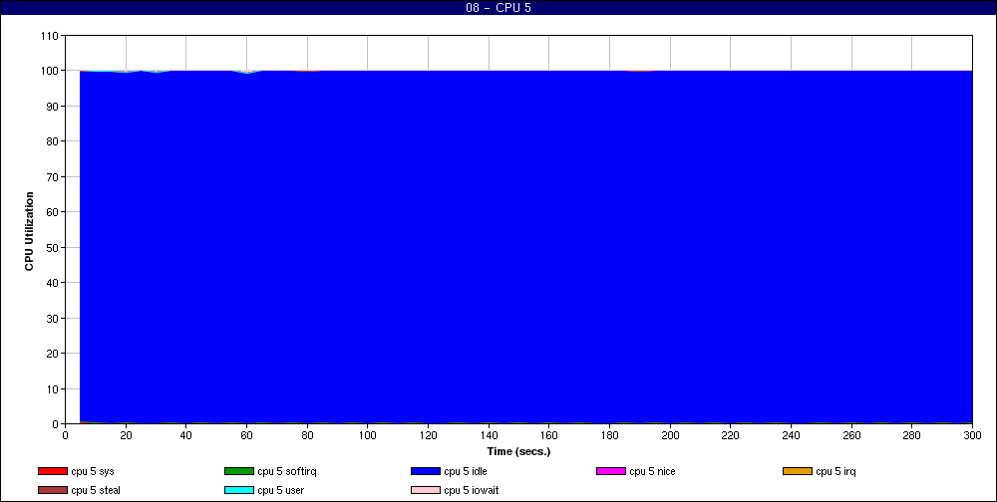Image resolution: width=997 pixels, height=502 pixels.
Task: Click the y-axis value 110
Action: click(49, 36)
